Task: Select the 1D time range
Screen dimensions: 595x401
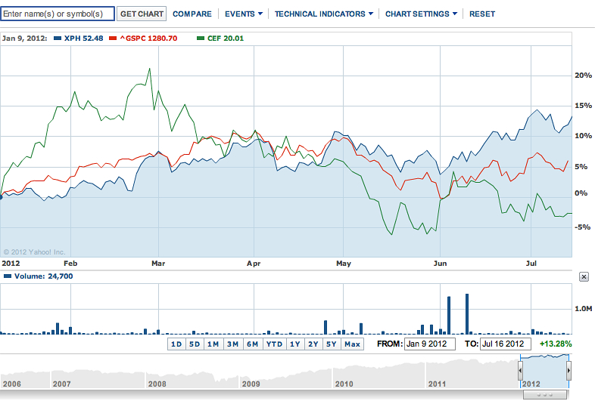Action: point(176,344)
